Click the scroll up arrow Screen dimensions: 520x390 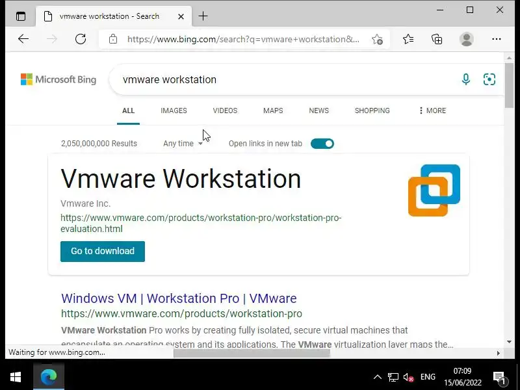509,58
